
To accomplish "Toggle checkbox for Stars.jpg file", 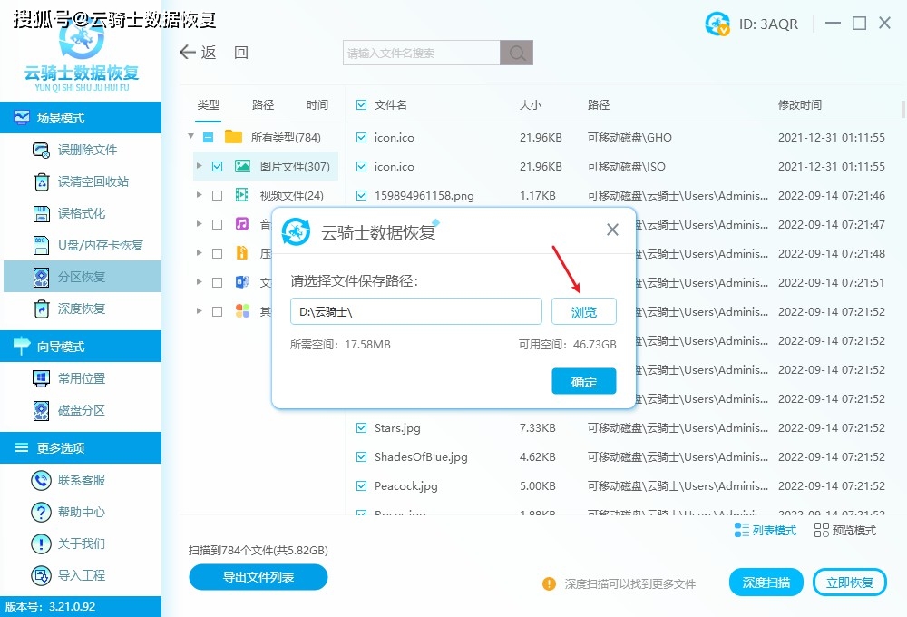I will (361, 428).
